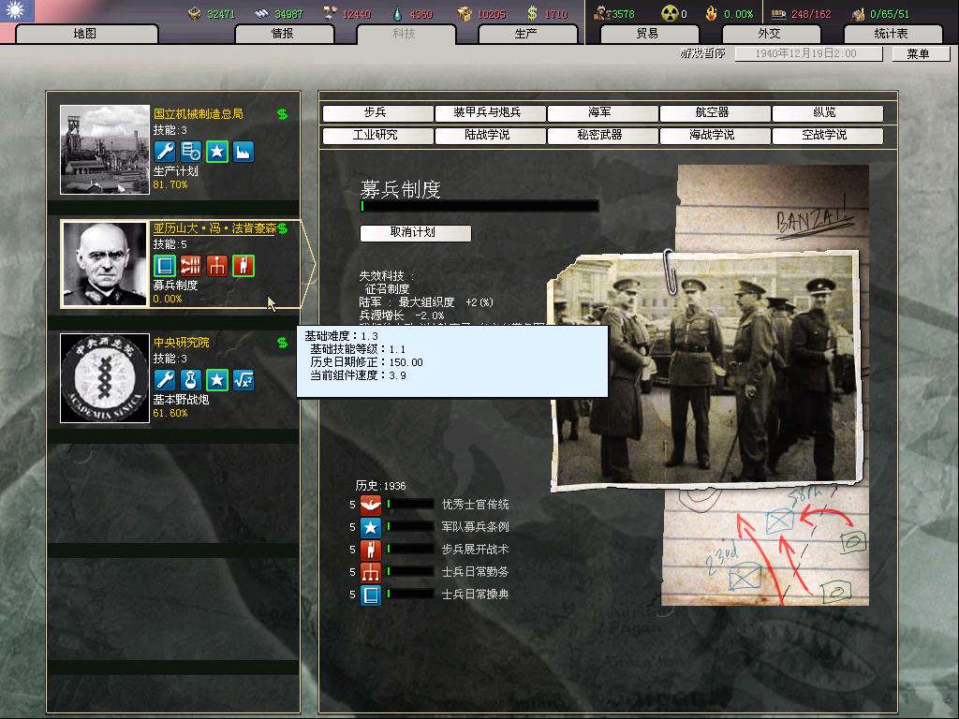Click the national flag icon

[x=17, y=10]
